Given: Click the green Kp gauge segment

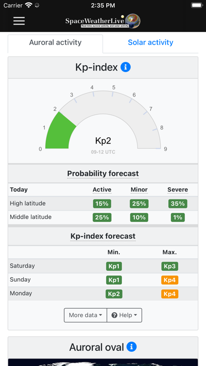Looking at the screenshot, I should point(60,133).
